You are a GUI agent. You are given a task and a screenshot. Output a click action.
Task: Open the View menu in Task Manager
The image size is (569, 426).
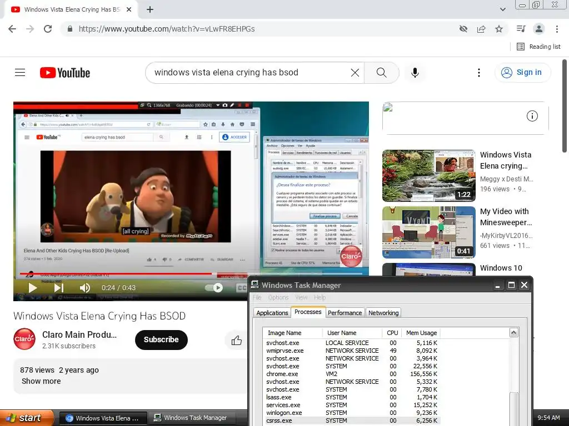(x=301, y=297)
